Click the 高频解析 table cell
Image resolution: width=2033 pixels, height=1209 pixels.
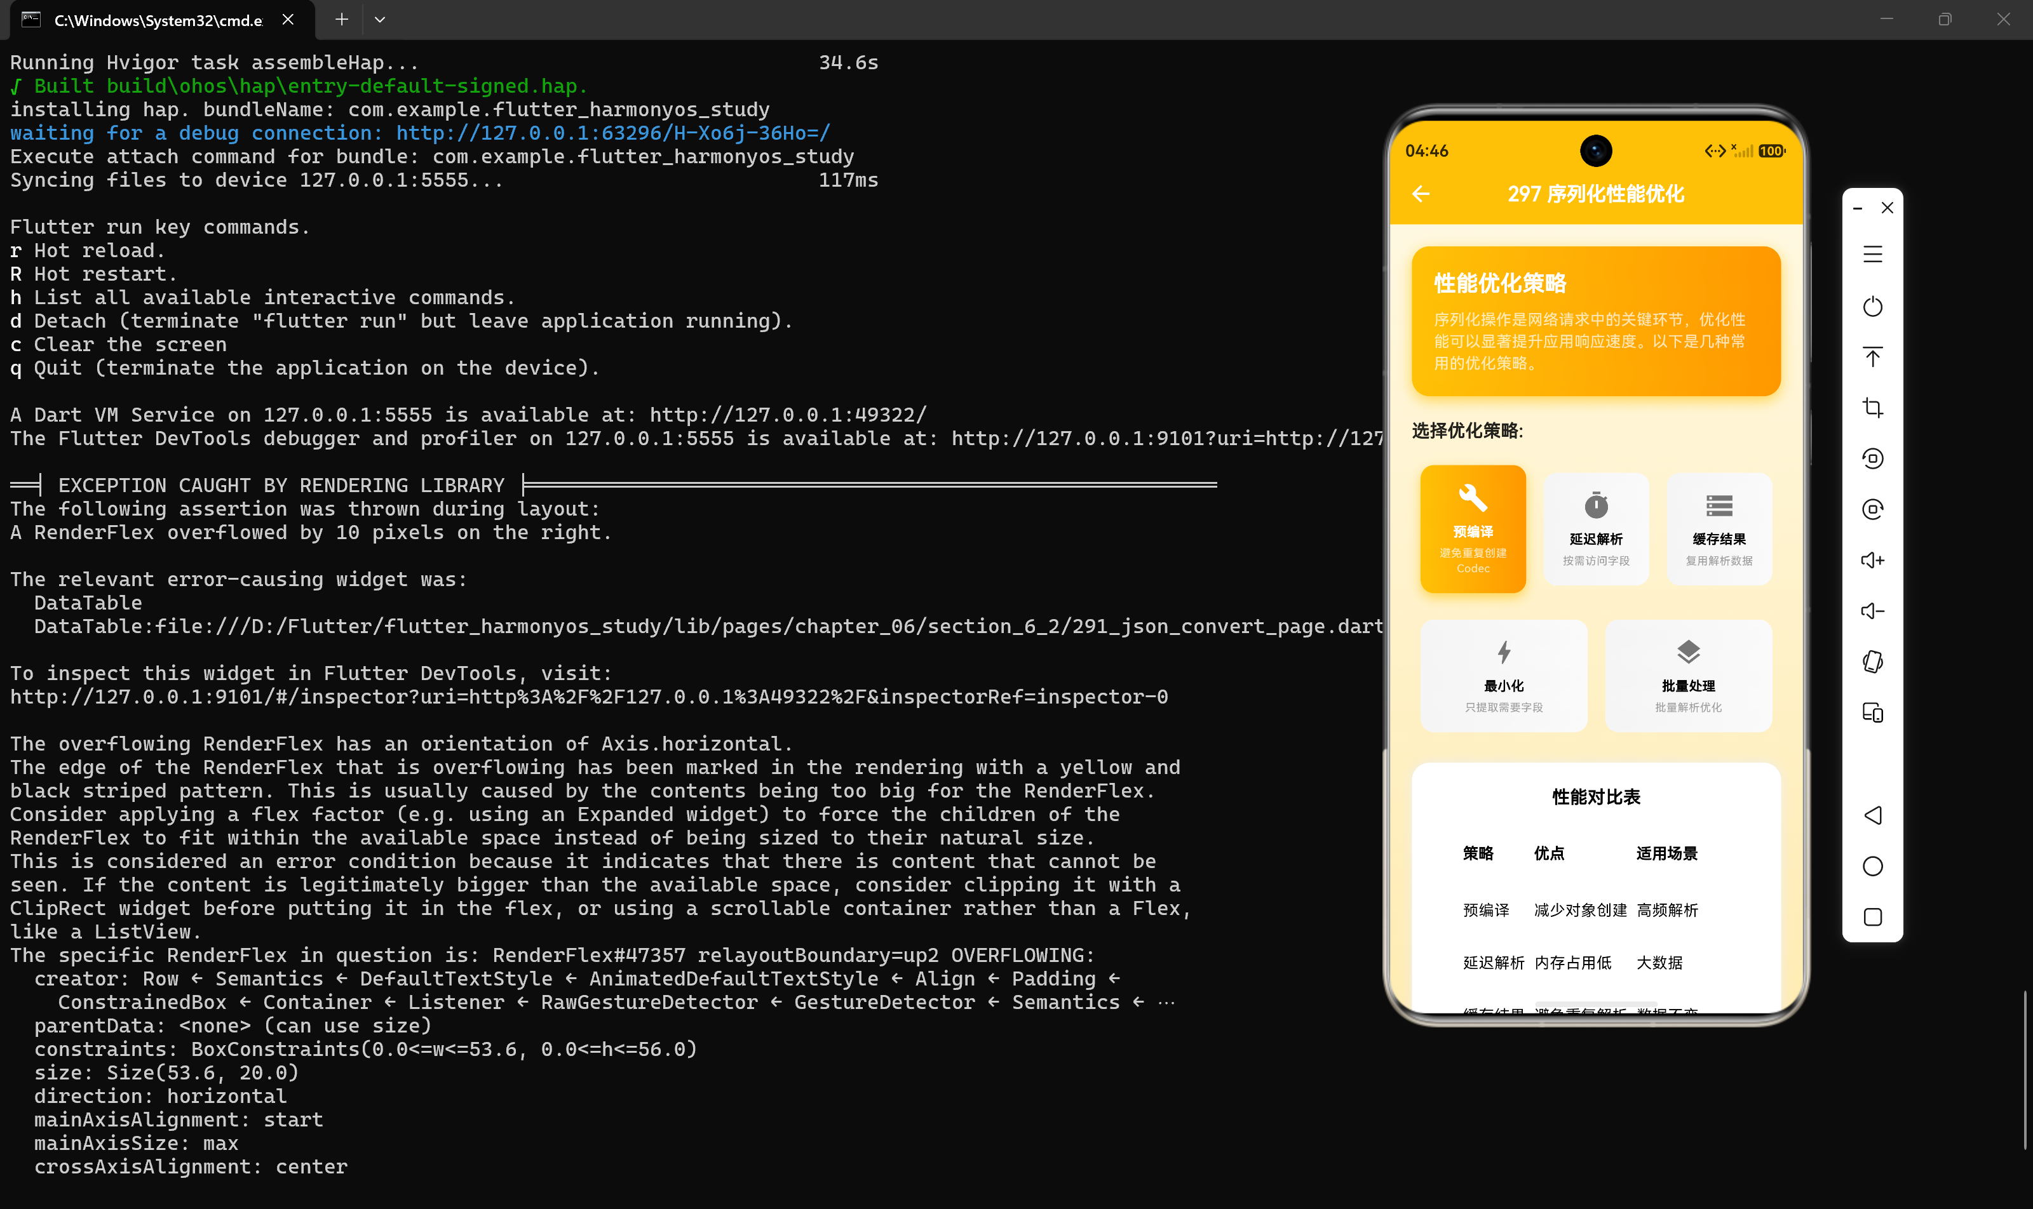1667,910
